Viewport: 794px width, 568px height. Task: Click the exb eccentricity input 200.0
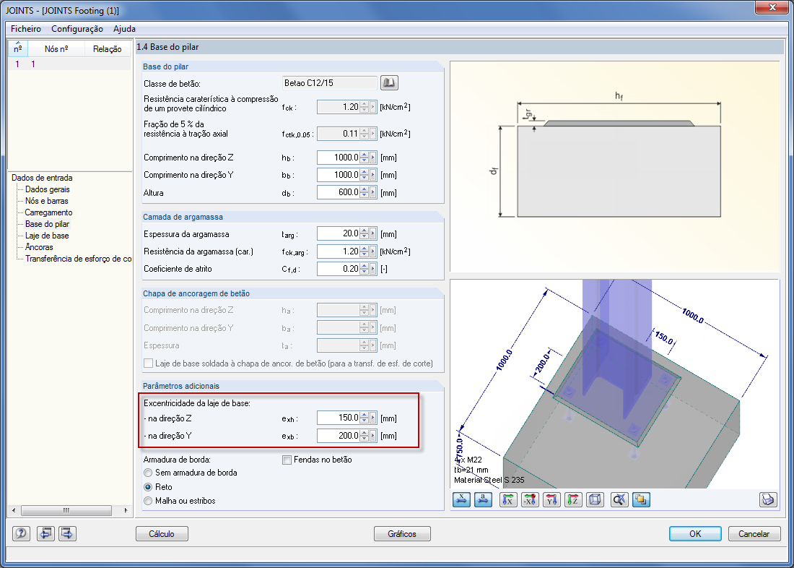point(339,436)
